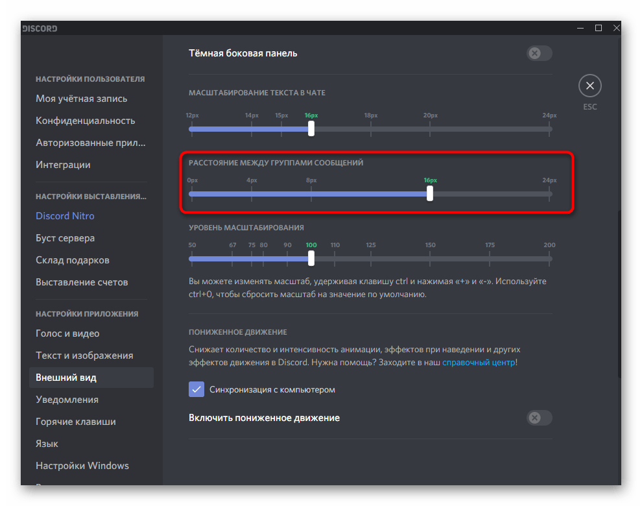Open Интеграции in the sidebar

(x=63, y=165)
